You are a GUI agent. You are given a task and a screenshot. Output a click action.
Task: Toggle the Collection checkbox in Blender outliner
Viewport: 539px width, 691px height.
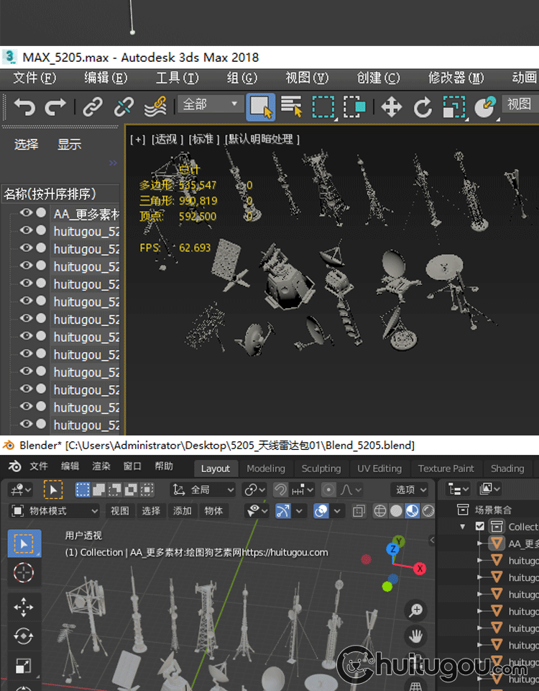coord(480,527)
